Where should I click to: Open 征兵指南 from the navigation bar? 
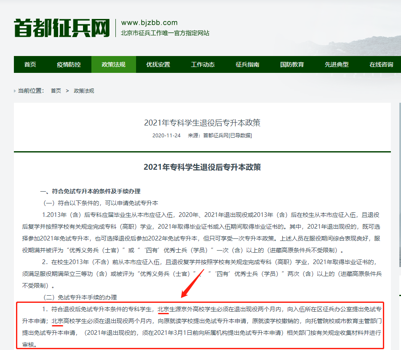click(247, 64)
